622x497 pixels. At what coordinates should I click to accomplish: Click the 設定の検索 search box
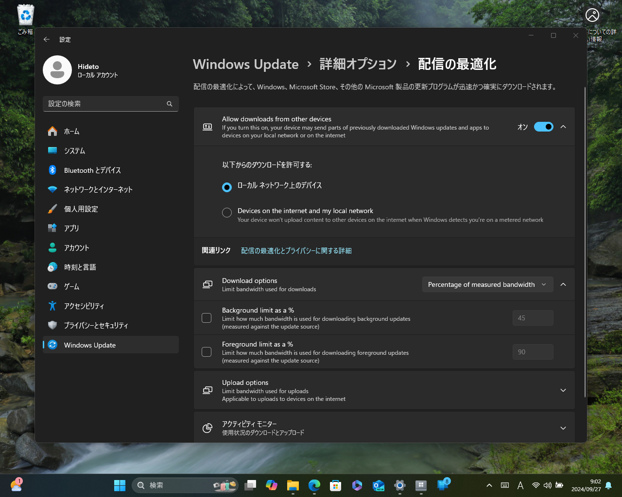[110, 103]
